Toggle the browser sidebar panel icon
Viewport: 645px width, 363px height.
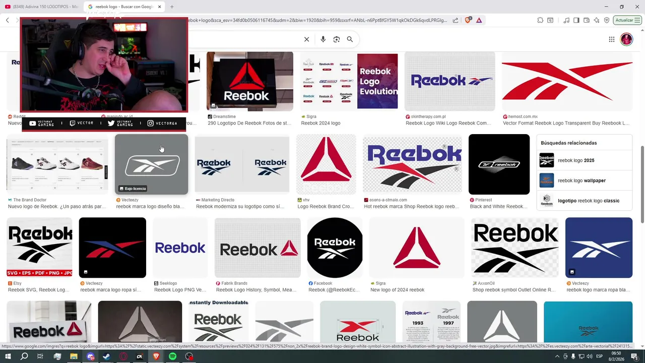point(576,20)
